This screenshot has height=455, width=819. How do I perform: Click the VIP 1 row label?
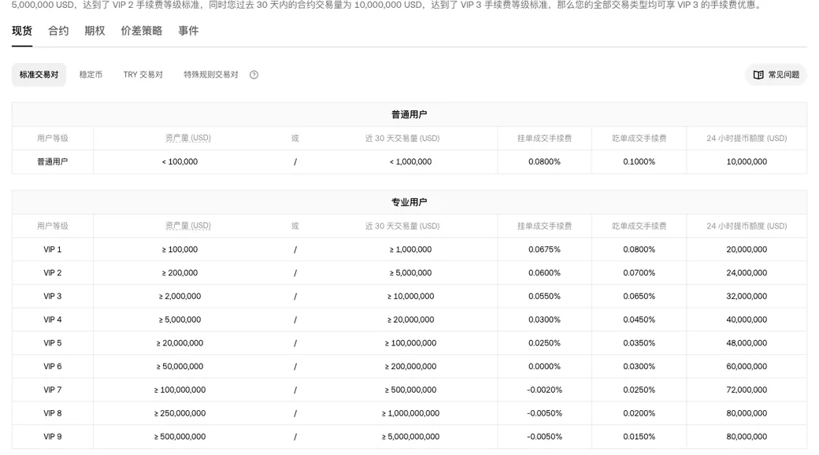point(52,250)
